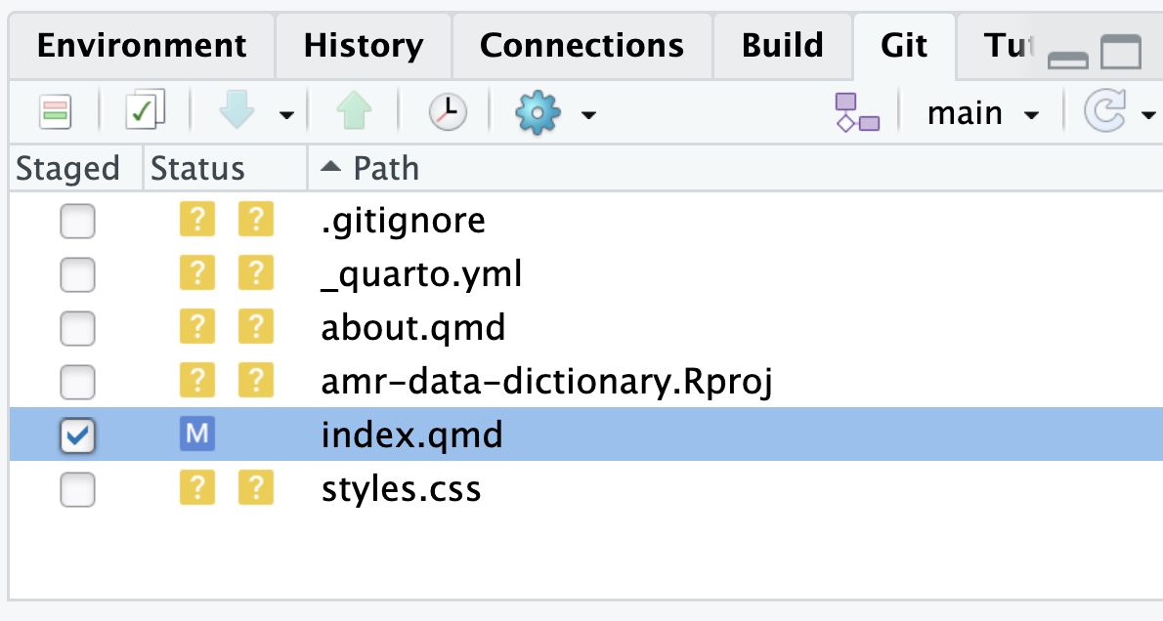Screen dimensions: 1163x621
Task: Select the about.qmd file name
Action: pos(413,328)
